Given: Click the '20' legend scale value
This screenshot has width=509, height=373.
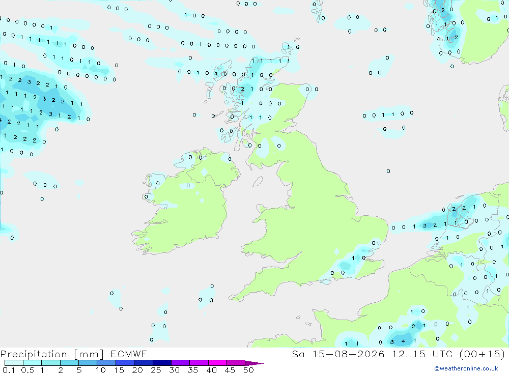Looking at the screenshot, I should point(137,370).
